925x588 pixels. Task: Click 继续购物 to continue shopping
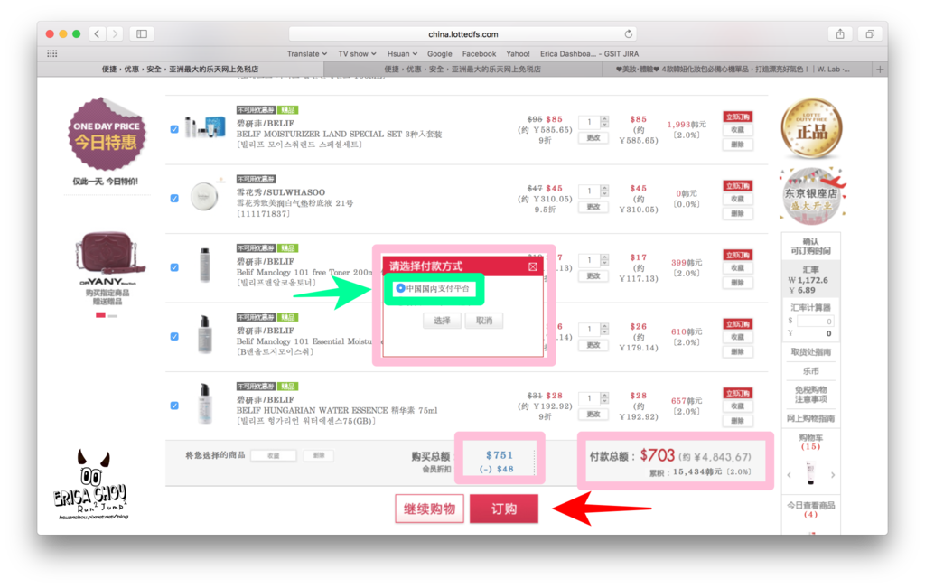[429, 509]
